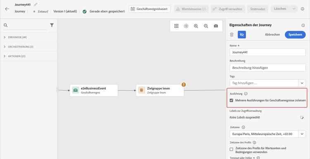This screenshot has width=310, height=159.
Task: Click the Beschreibung hinzufügen field
Action: [268, 68]
